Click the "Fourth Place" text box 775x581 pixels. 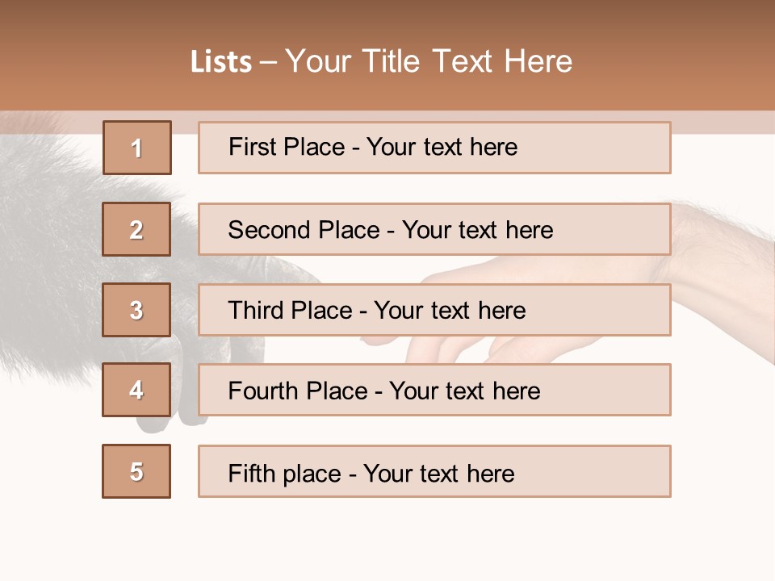(434, 391)
